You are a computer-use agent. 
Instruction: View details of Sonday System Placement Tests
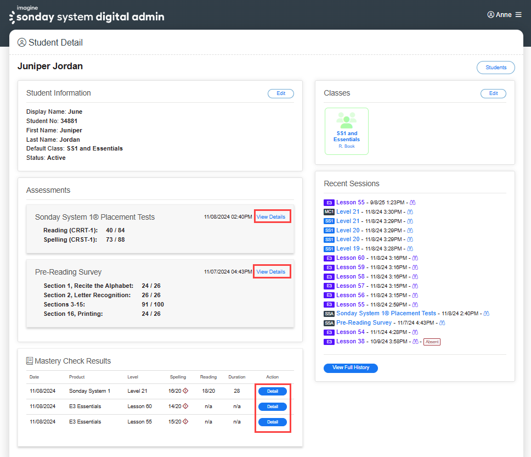tap(271, 217)
